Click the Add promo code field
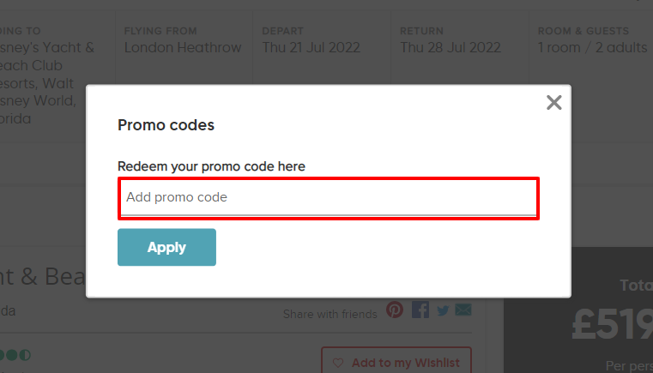This screenshot has height=373, width=653. click(329, 197)
